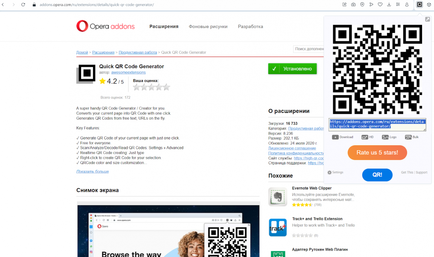The image size is (434, 257).
Task: Click the URL text box in QR popup
Action: pyautogui.click(x=377, y=125)
